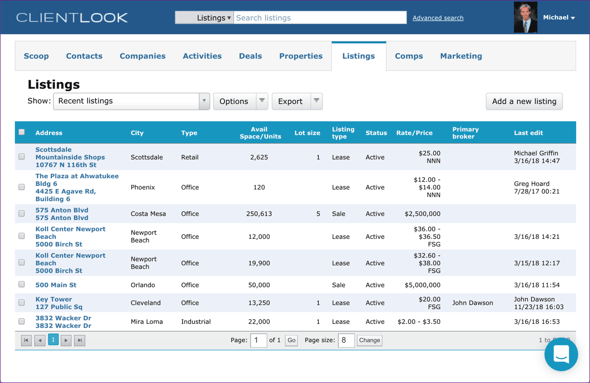This screenshot has height=383, width=590.
Task: Open the 3832 Wacker Dr listing
Action: [63, 322]
